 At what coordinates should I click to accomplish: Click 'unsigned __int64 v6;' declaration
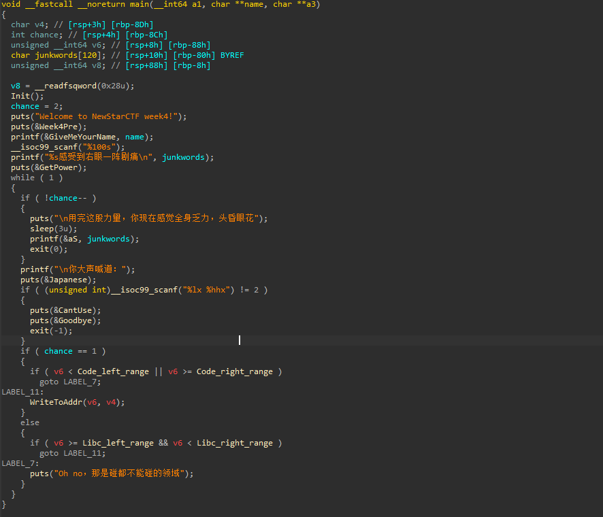[58, 45]
